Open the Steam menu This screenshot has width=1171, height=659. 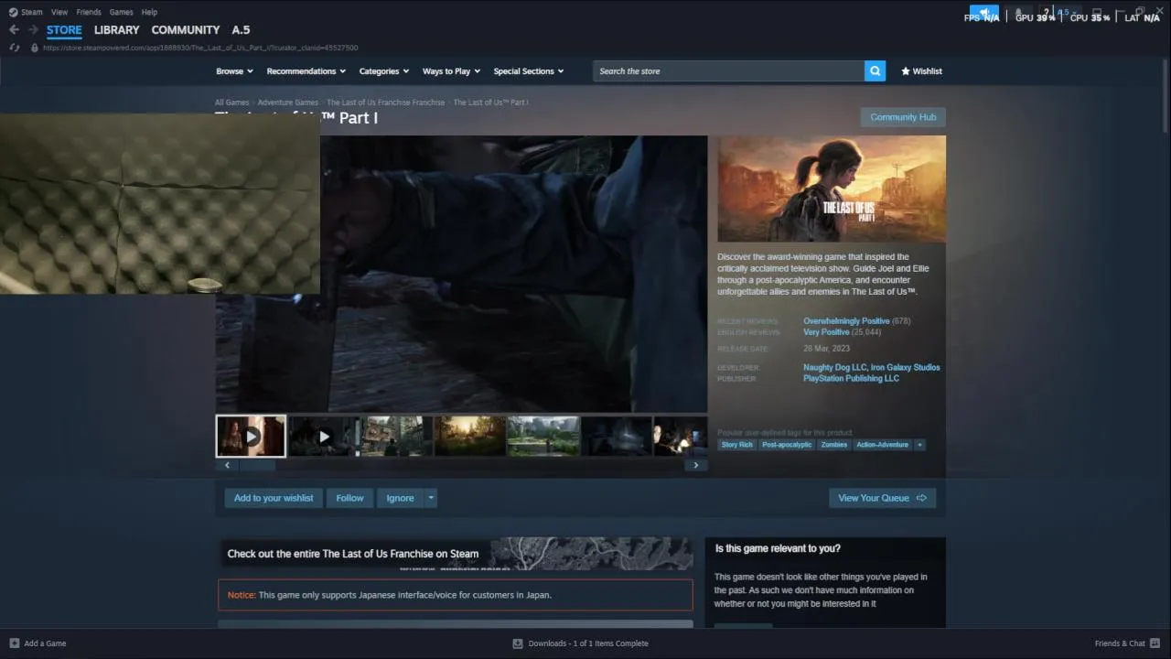click(x=32, y=12)
